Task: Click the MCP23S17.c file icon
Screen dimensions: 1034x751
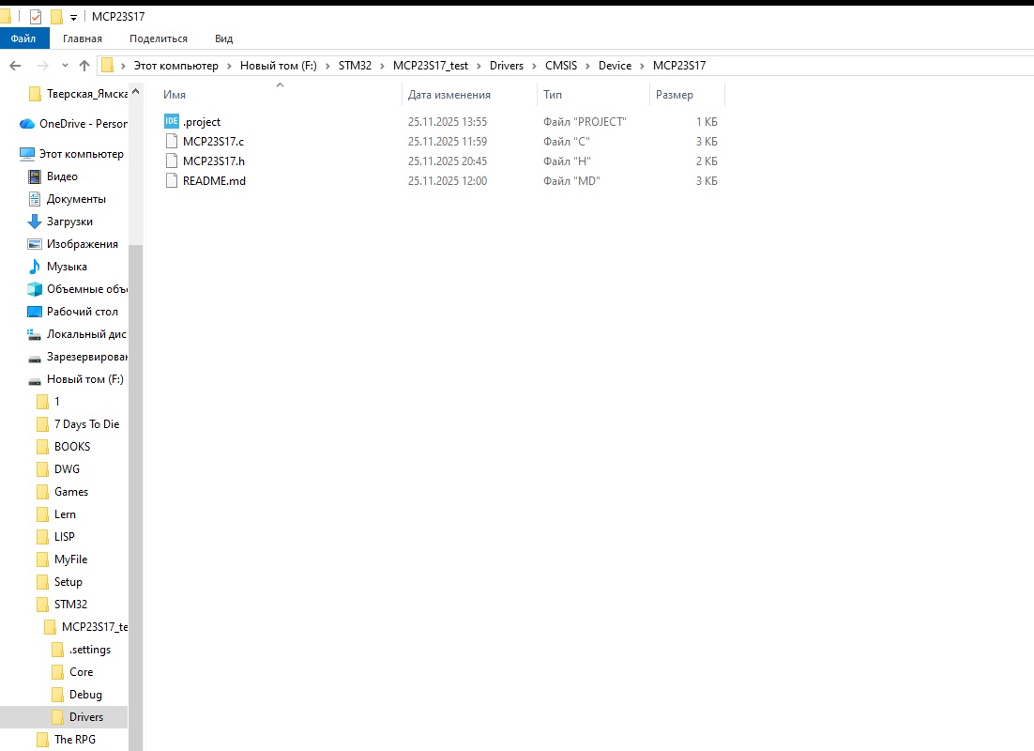Action: pyautogui.click(x=171, y=142)
